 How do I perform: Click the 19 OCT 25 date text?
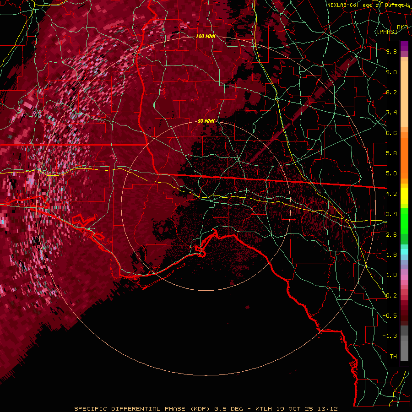(x=295, y=409)
